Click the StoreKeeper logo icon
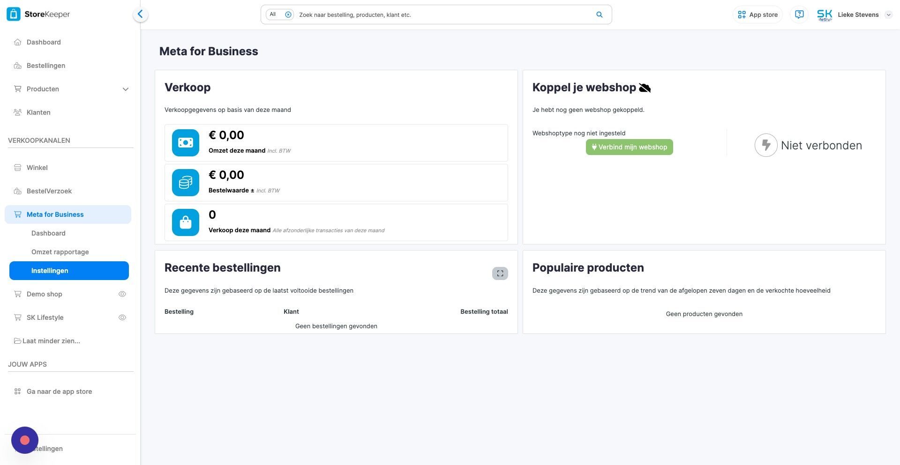 pyautogui.click(x=13, y=14)
